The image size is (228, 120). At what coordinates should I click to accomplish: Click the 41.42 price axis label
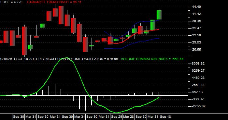(x=196, y=14)
